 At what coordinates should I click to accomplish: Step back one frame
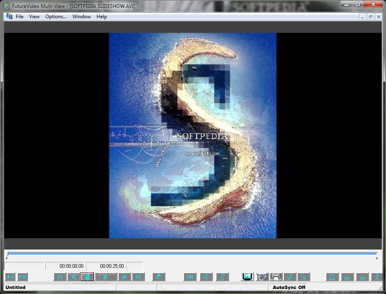tap(73, 277)
